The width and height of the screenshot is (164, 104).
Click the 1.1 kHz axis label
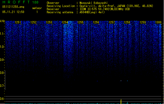(x=2, y=34)
